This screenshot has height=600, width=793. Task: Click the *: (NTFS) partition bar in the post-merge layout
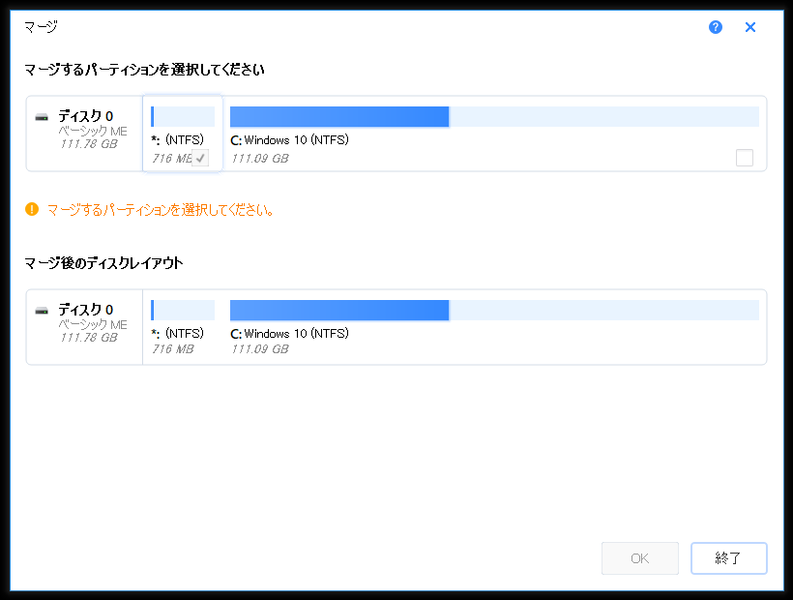[183, 310]
